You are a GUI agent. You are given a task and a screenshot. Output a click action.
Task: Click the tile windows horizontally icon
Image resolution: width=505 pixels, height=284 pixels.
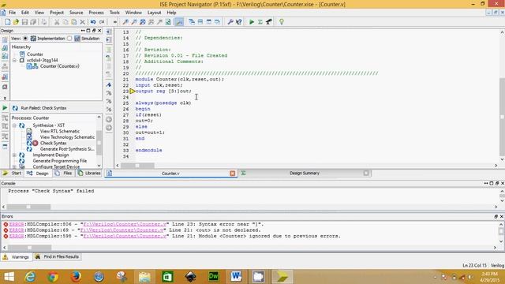200,22
